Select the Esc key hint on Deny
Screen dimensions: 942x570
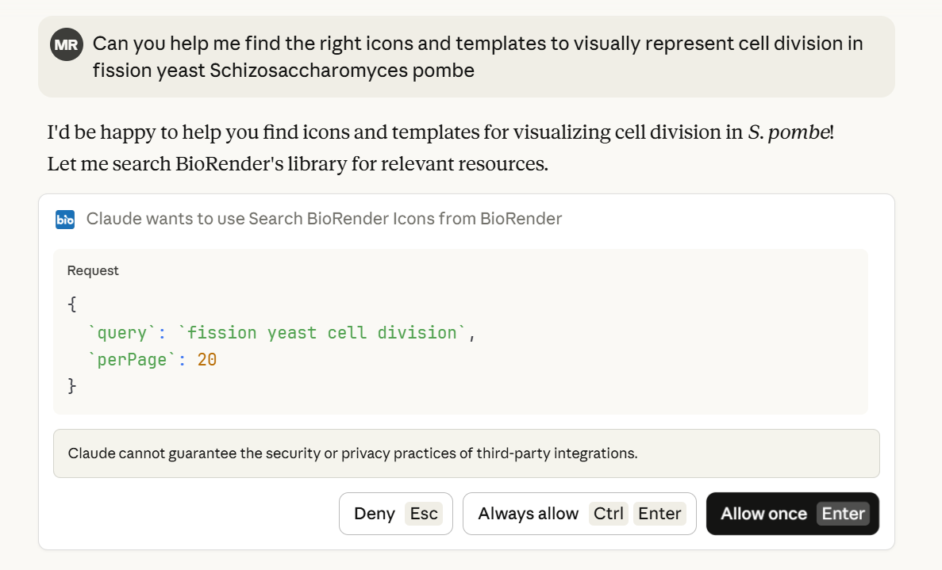[424, 514]
